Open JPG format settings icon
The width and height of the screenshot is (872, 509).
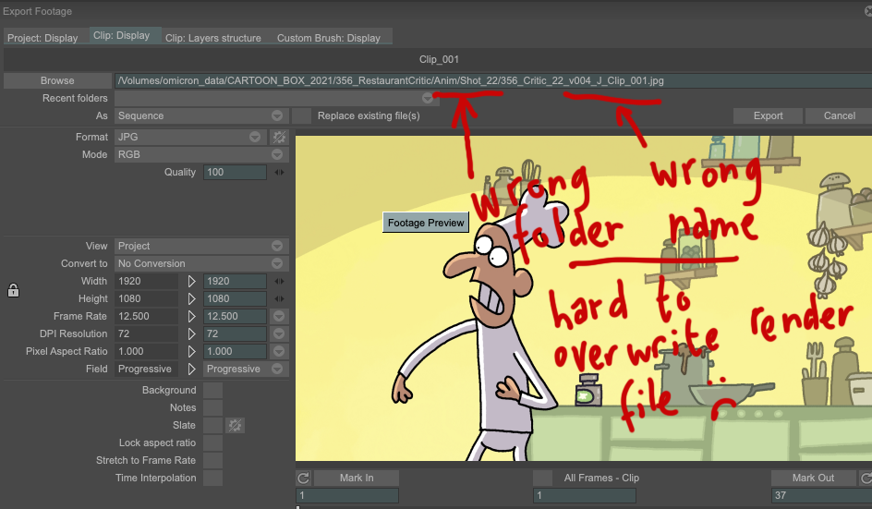tap(279, 137)
